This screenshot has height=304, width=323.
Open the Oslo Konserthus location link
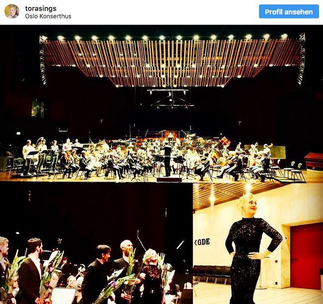48,16
